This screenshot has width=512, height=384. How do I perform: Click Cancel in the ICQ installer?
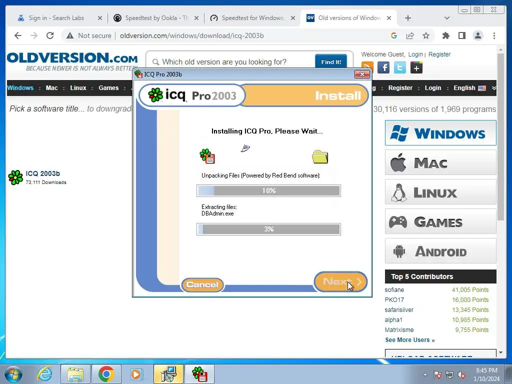click(x=202, y=284)
